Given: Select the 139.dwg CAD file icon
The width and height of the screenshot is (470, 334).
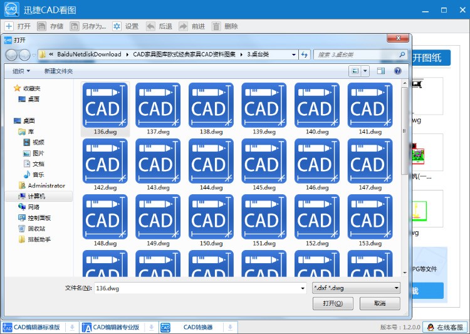Looking at the screenshot, I should pyautogui.click(x=264, y=105).
